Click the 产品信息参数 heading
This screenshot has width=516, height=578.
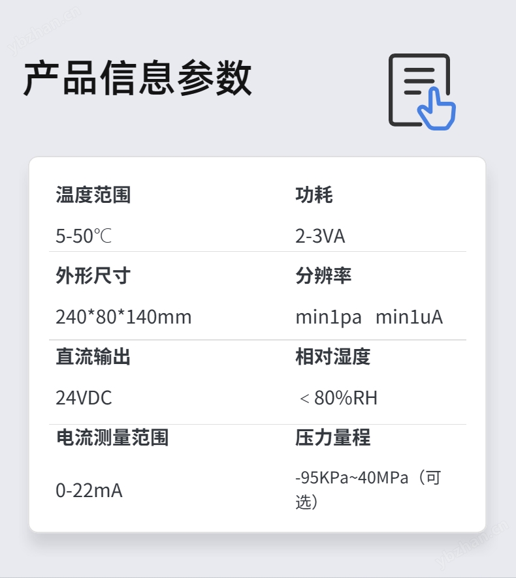pyautogui.click(x=138, y=78)
